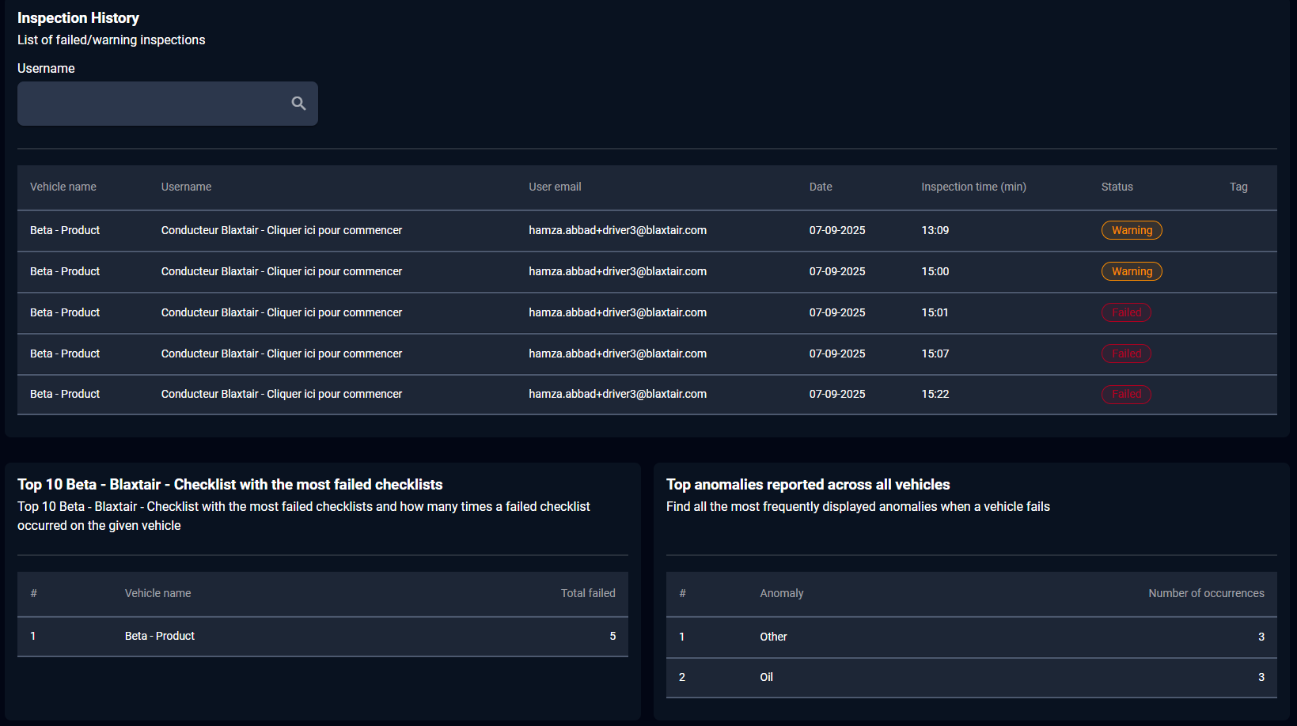Click the Total failed column header

tap(588, 593)
